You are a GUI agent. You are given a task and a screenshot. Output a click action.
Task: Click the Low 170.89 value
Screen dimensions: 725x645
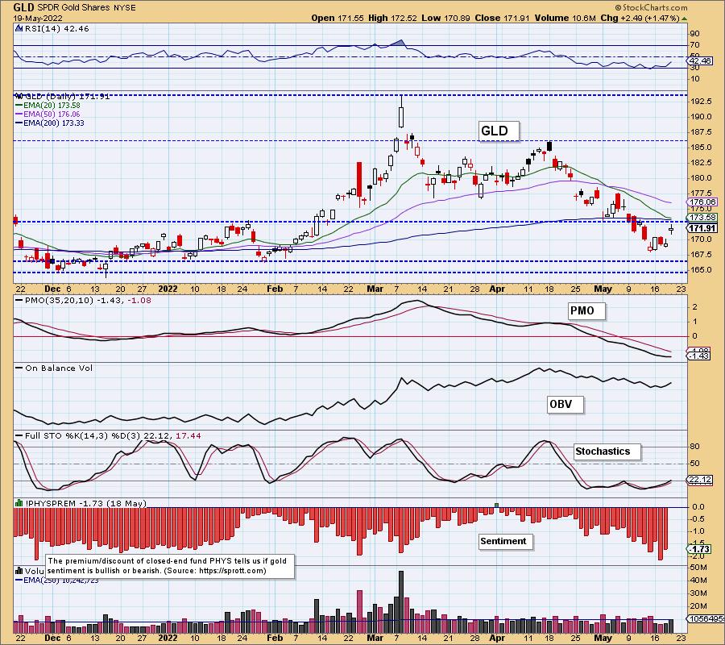(445, 18)
